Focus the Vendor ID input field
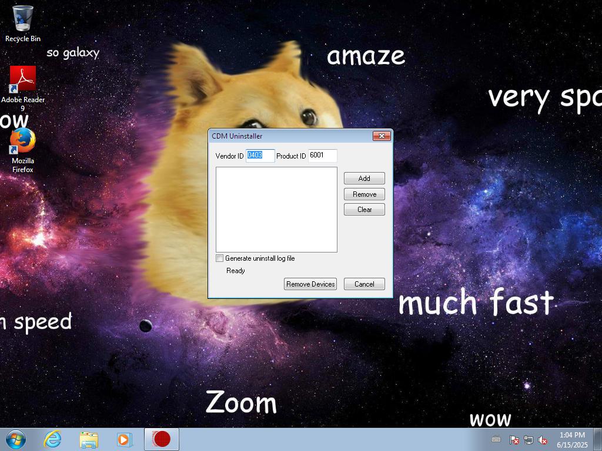The image size is (602, 451). 260,155
